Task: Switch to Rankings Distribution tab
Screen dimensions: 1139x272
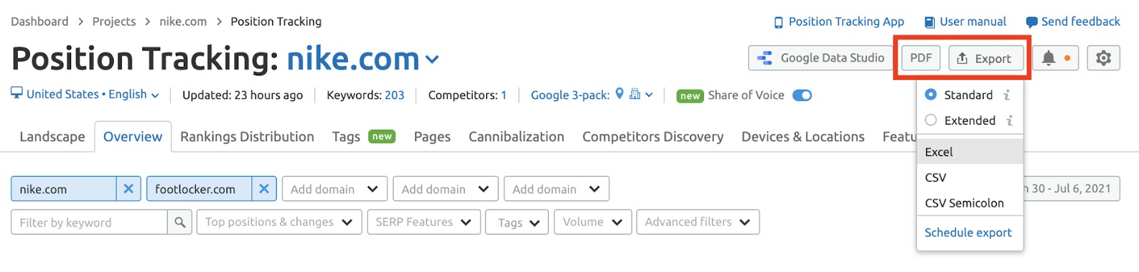Action: (247, 137)
